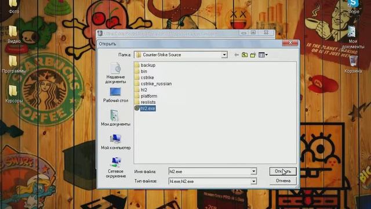Open the Фото desktop folder
This screenshot has height=209, width=371.
click(x=13, y=7)
